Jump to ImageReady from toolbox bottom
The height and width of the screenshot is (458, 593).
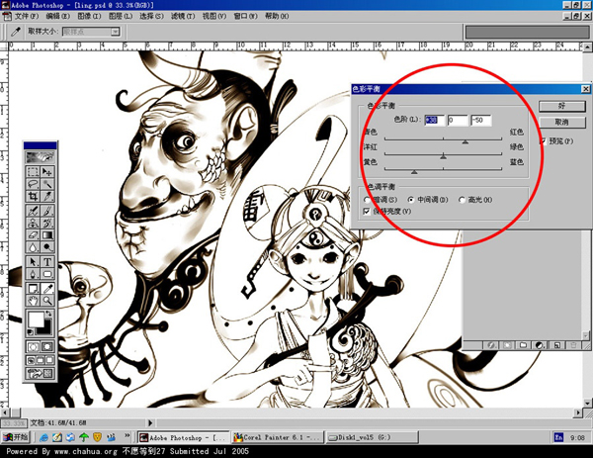coord(41,374)
